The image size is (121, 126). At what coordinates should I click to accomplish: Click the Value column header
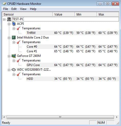click(x=64, y=14)
